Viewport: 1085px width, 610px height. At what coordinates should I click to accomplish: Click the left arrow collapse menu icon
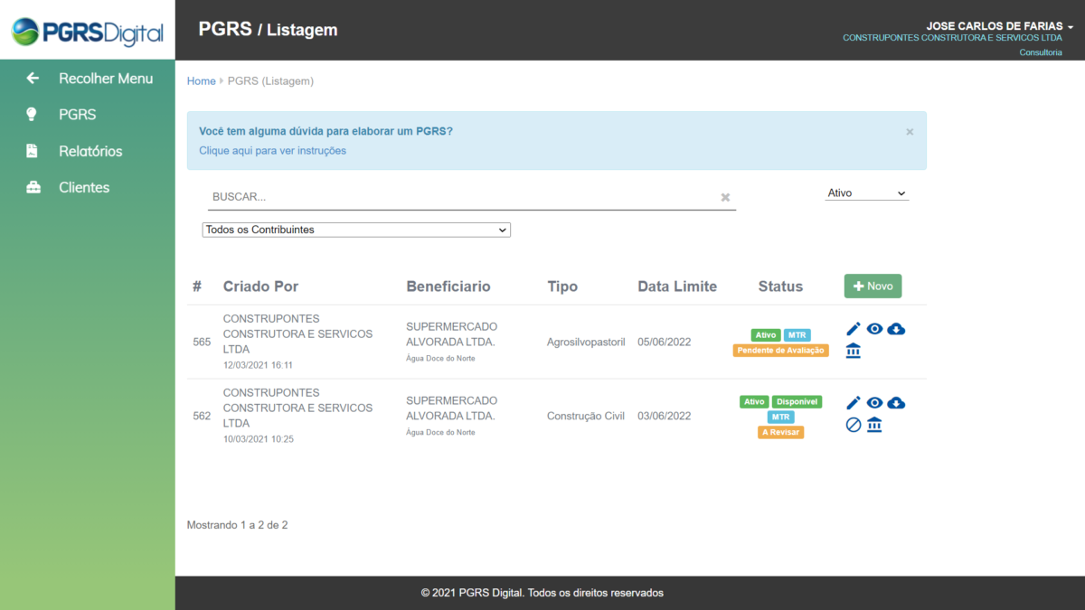[33, 79]
